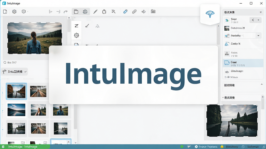Viewport: 266px width, 149px height.
Task: Click the yellow 'Stotdoocy' status bar item
Action: coord(229,147)
